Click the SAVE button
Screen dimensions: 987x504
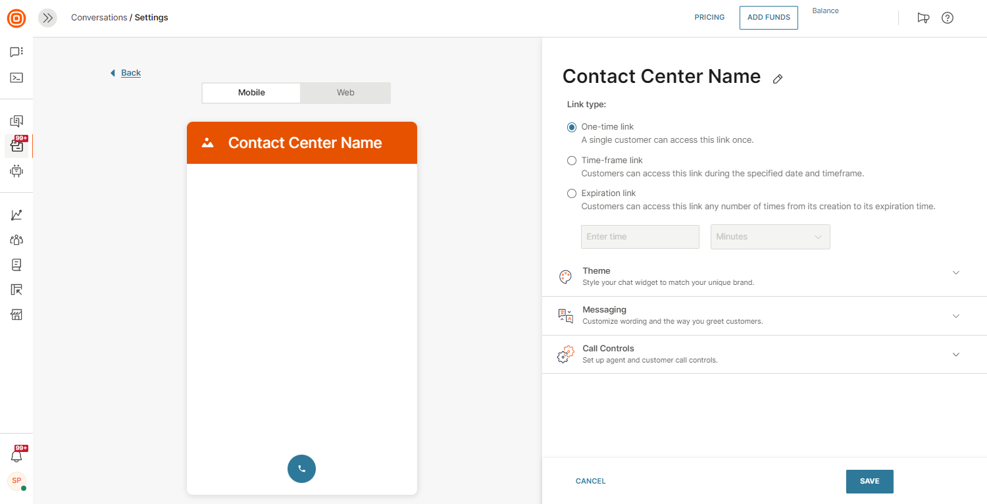click(x=869, y=481)
